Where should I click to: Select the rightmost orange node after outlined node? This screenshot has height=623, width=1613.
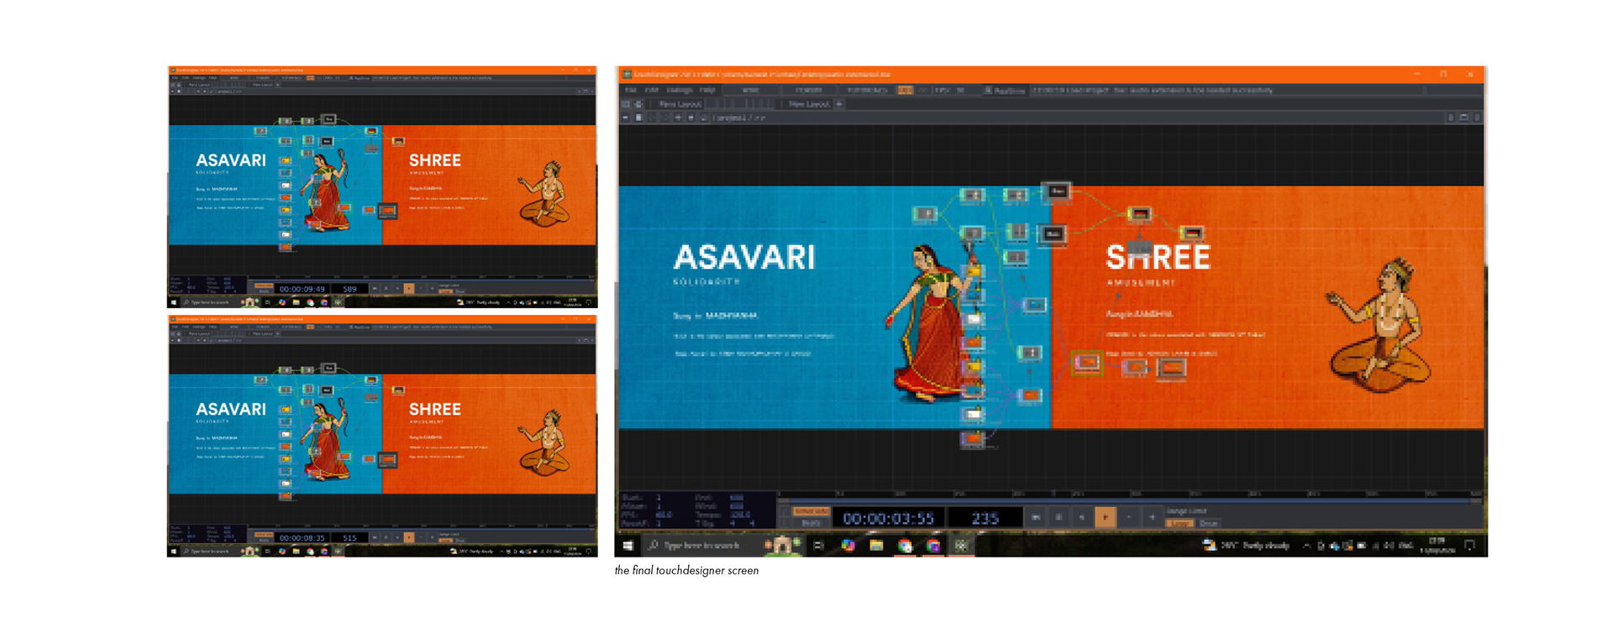click(1171, 367)
